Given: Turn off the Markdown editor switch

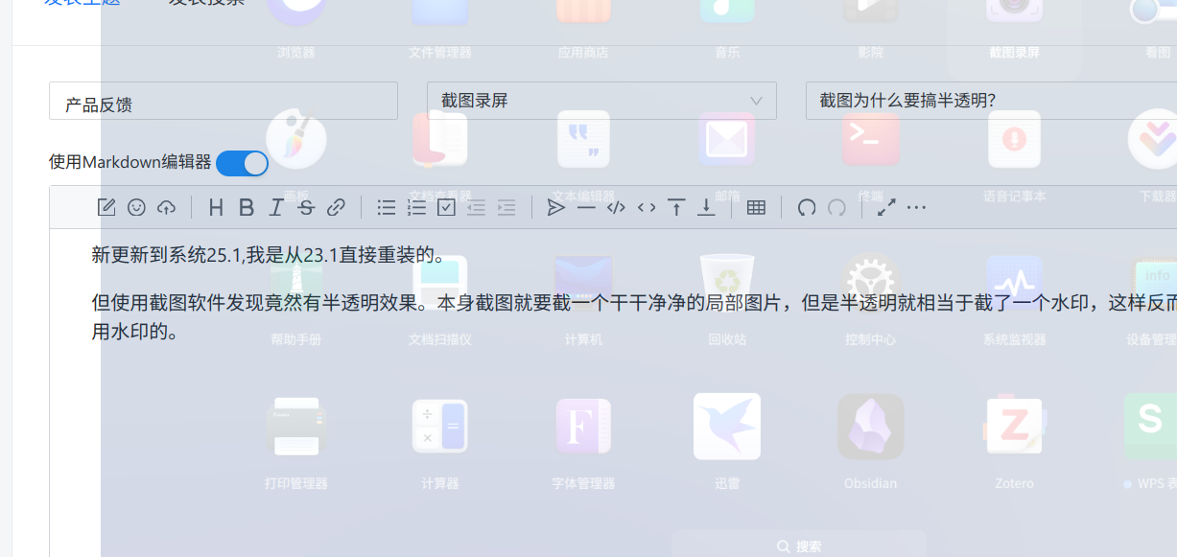Looking at the screenshot, I should pyautogui.click(x=242, y=164).
